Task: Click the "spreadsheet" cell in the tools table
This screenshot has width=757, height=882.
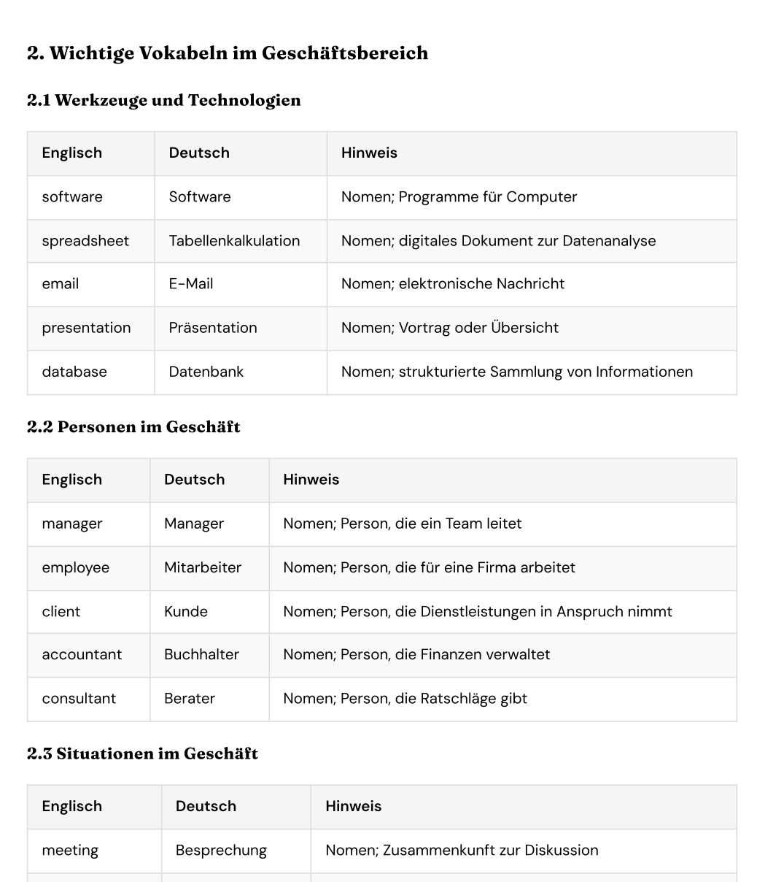Action: (x=85, y=241)
